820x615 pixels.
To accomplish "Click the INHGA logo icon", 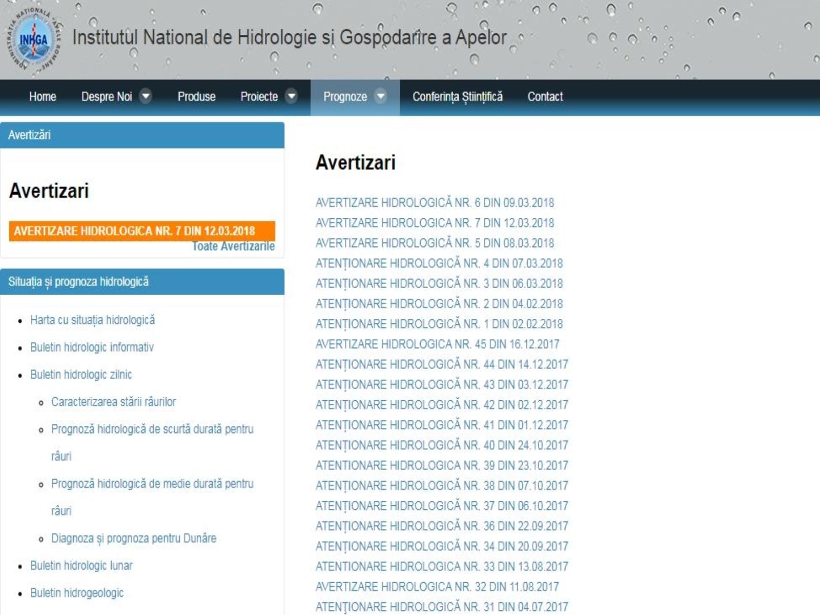I will click(x=33, y=40).
